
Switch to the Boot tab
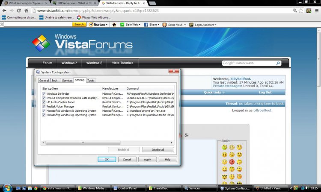54,80
